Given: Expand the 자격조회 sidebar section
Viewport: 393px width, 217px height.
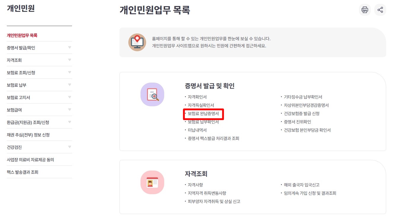Looking at the screenshot, I should pyautogui.click(x=70, y=60).
